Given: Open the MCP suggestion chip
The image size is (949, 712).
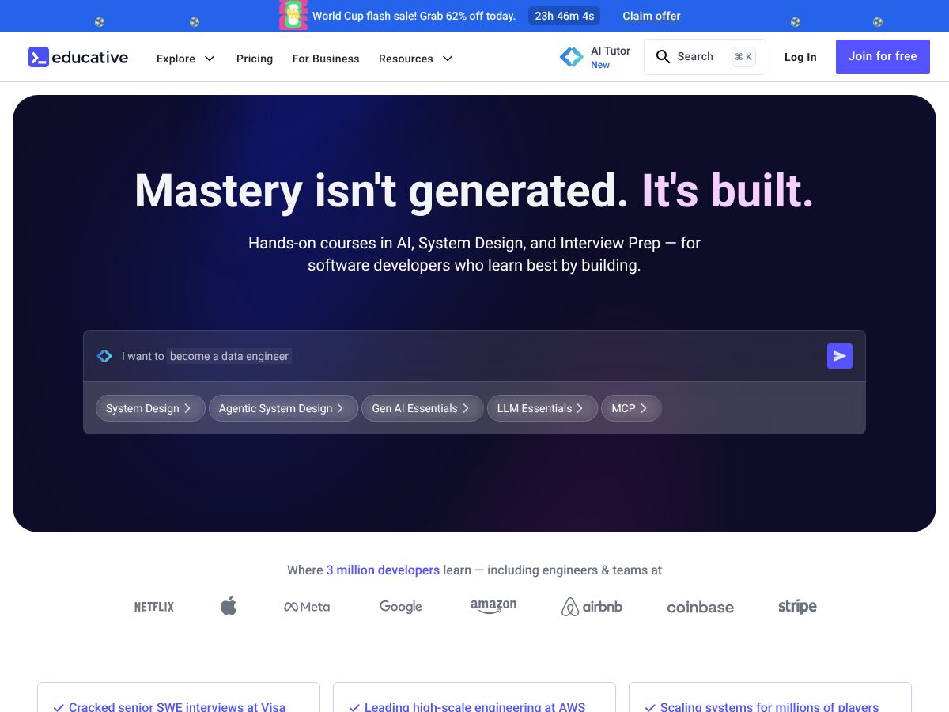Looking at the screenshot, I should [631, 408].
